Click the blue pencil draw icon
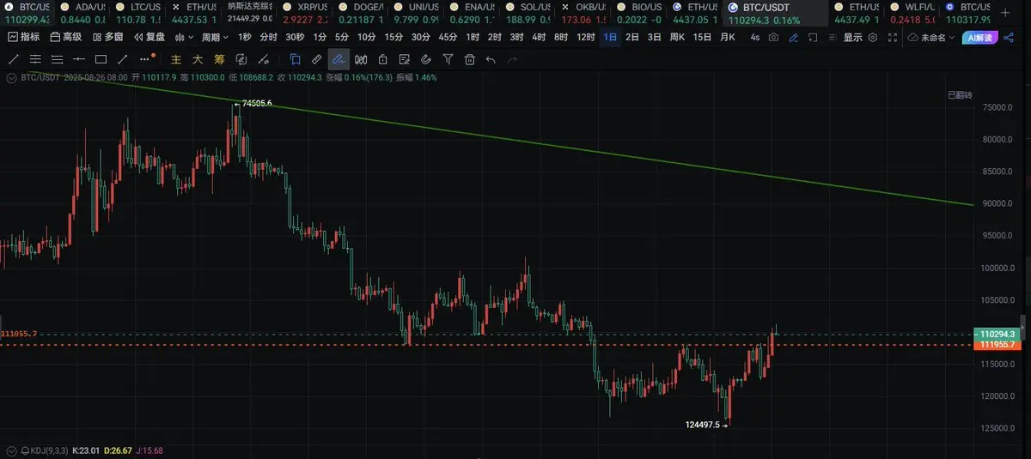This screenshot has width=1031, height=459. [x=793, y=37]
